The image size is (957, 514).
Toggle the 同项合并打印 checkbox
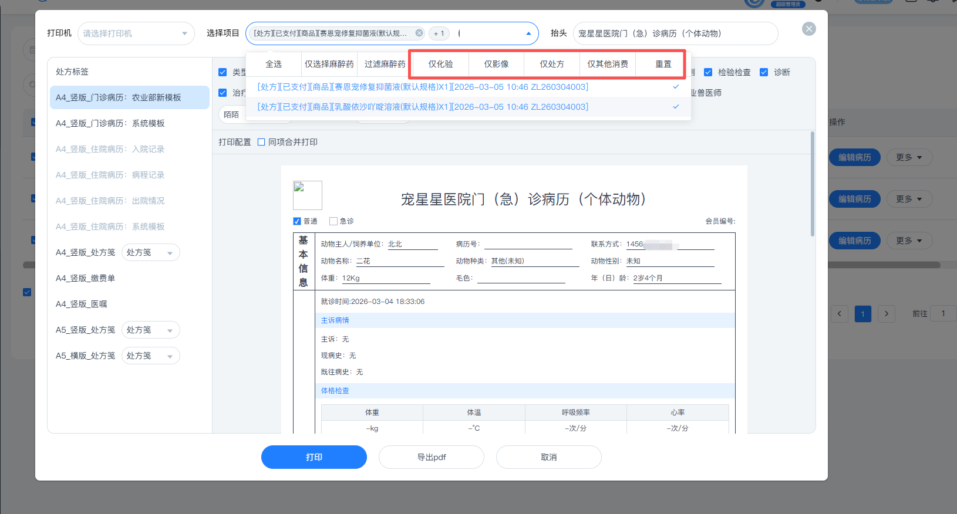tap(262, 142)
